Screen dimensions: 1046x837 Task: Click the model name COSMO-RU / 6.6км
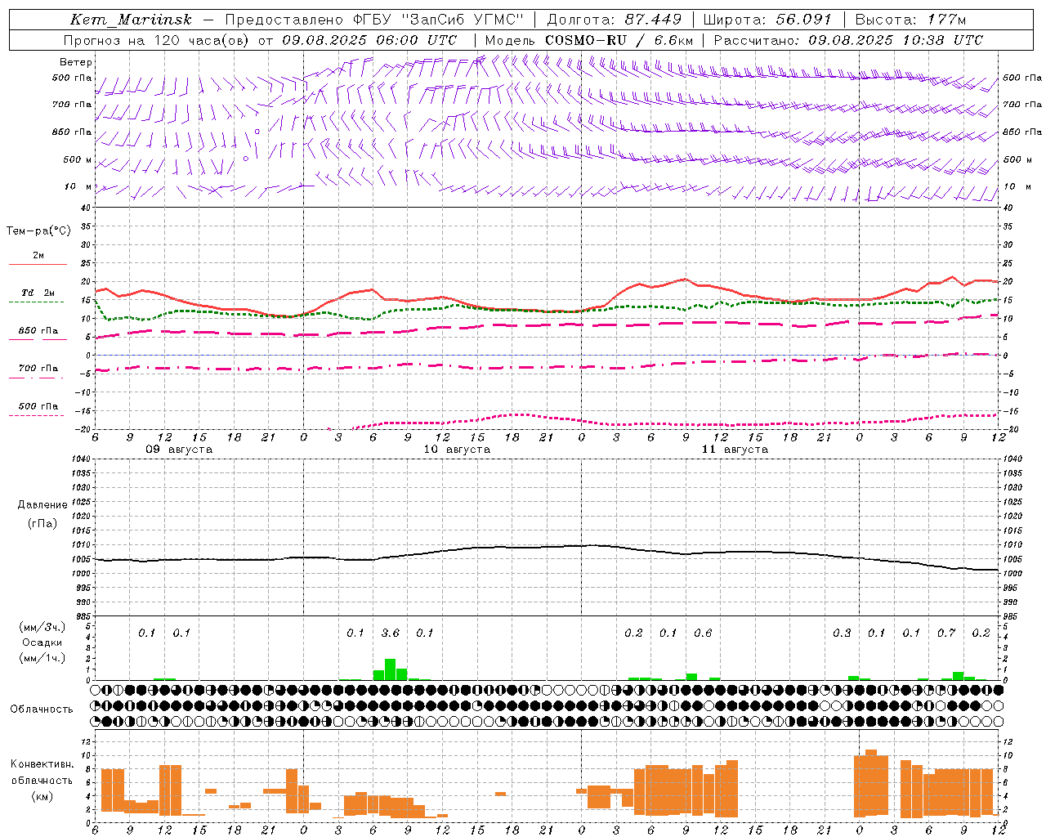click(x=619, y=40)
